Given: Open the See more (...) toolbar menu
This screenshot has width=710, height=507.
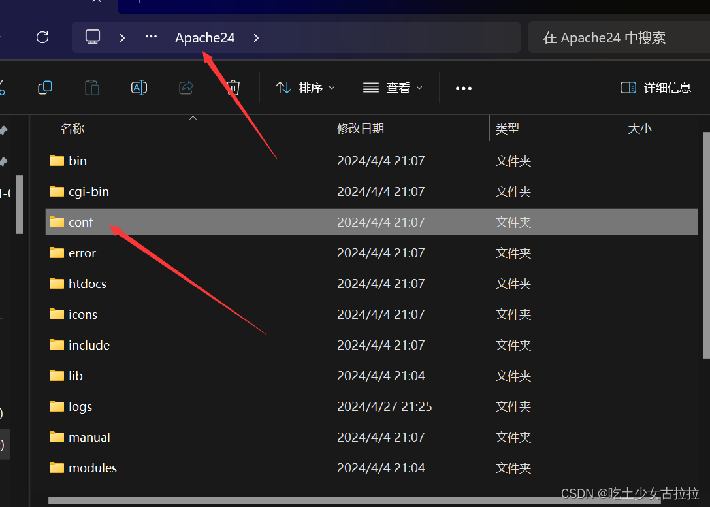Looking at the screenshot, I should tap(463, 87).
